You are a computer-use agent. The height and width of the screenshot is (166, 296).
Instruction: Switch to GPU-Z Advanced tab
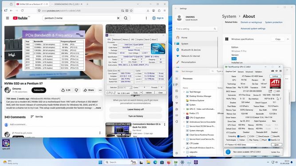coord(249,72)
